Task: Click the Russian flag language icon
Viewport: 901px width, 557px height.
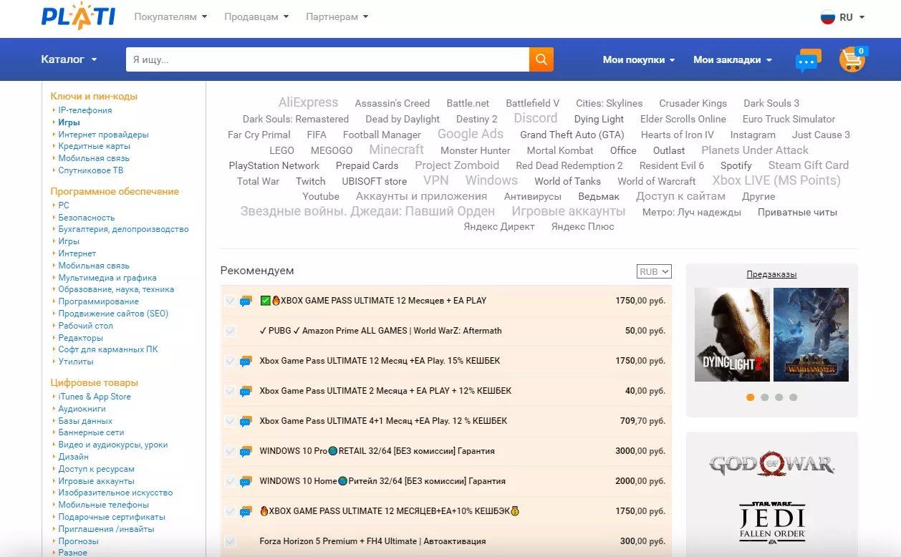Action: coord(828,17)
